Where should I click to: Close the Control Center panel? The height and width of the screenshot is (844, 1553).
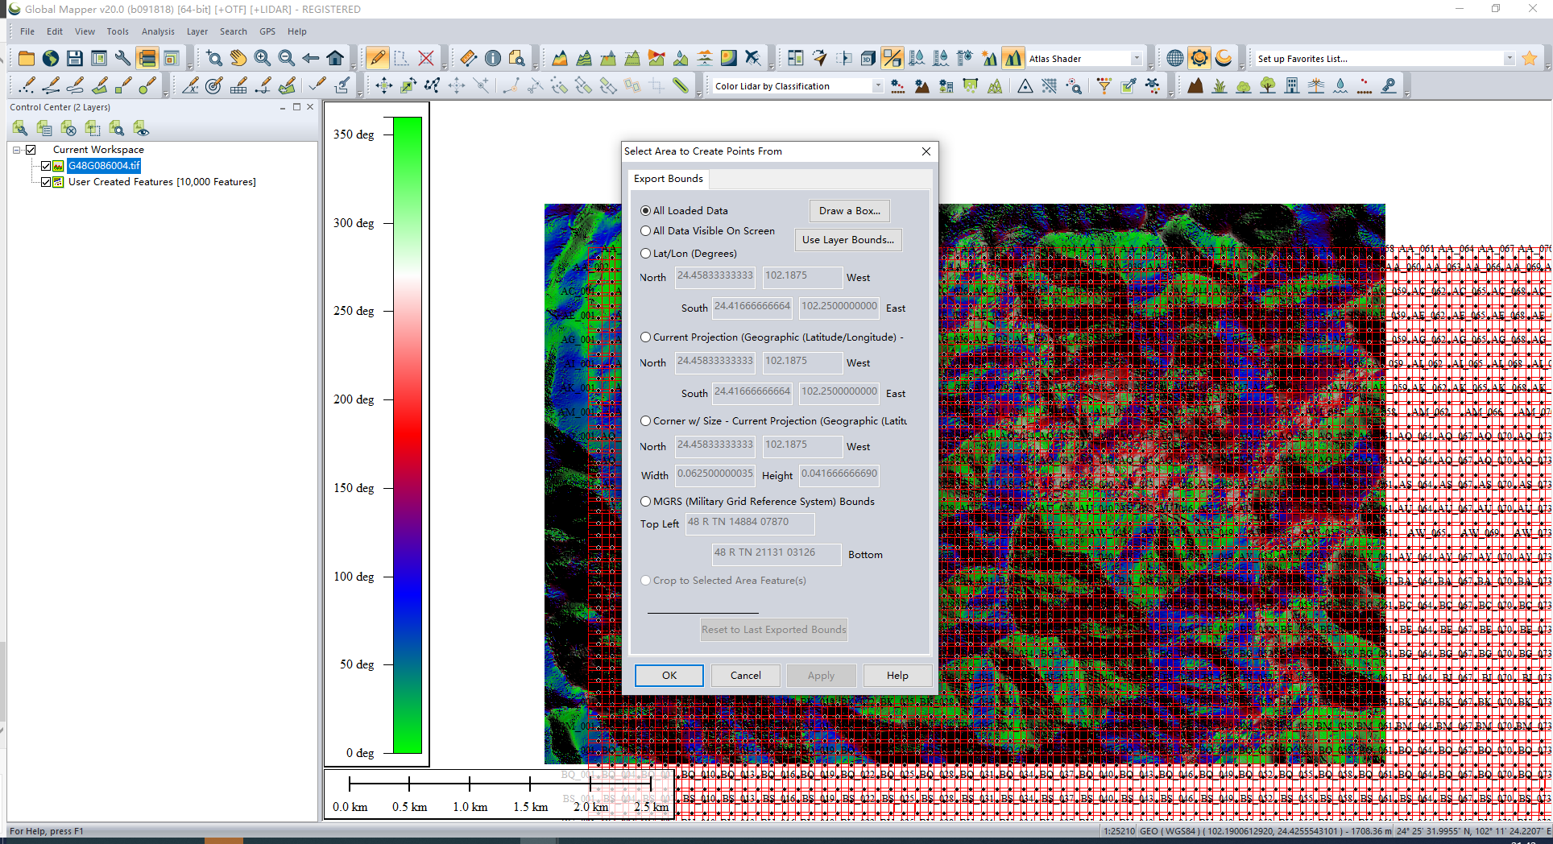(x=310, y=107)
